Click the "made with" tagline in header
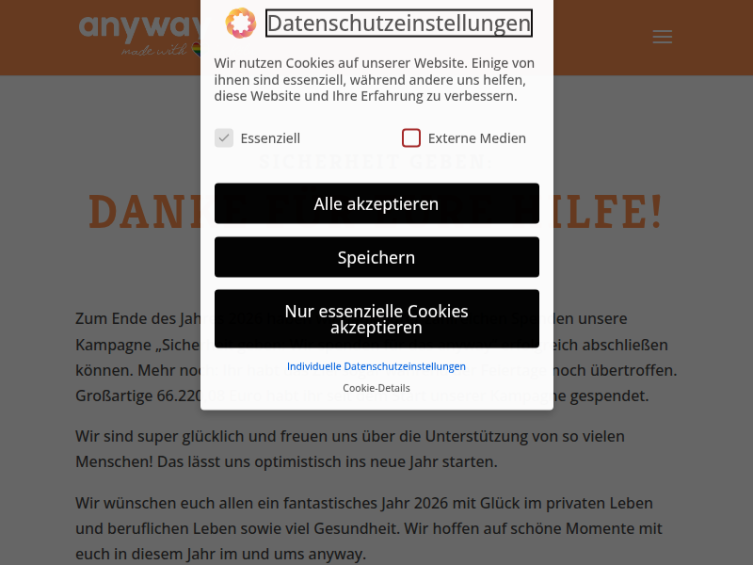The image size is (753, 565). tap(154, 50)
